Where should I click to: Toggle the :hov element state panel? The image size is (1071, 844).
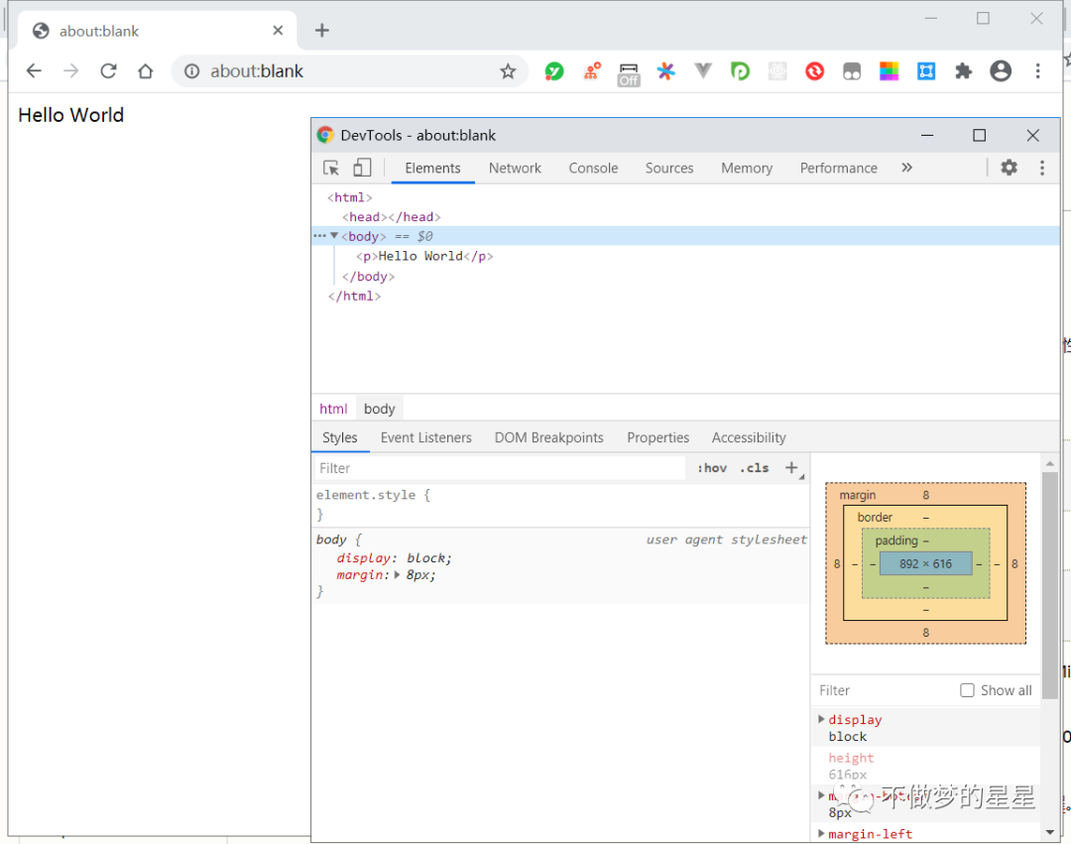[x=712, y=468]
